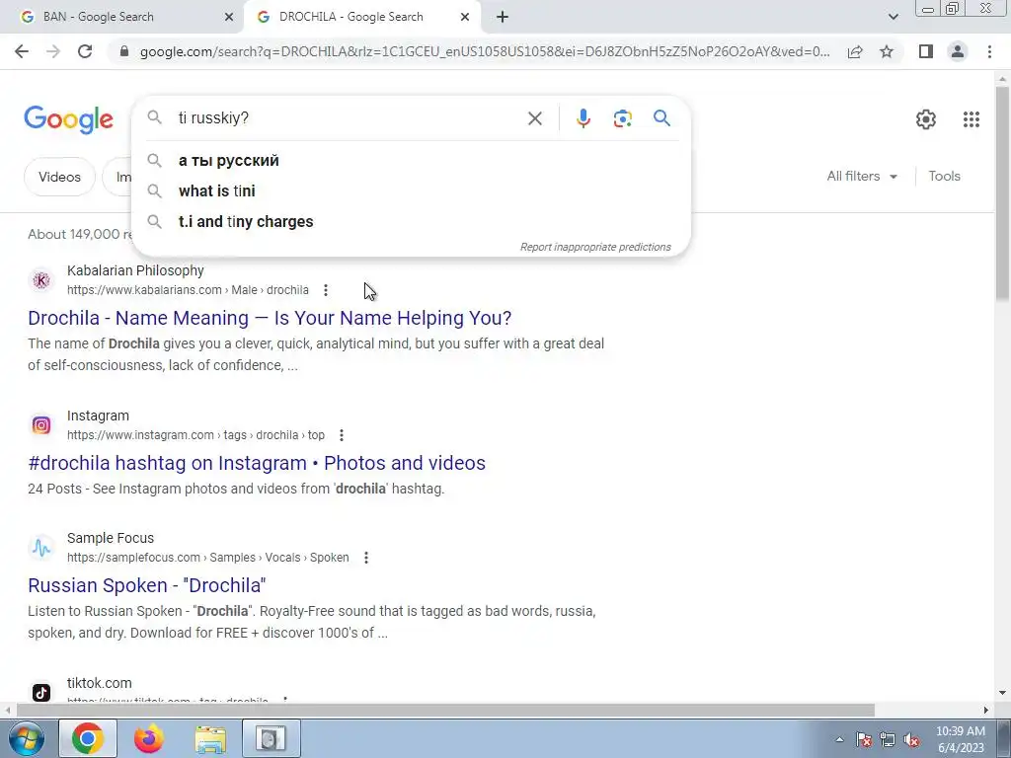This screenshot has height=758, width=1011.
Task: Open the Chrome three-dot menu
Action: point(989,51)
